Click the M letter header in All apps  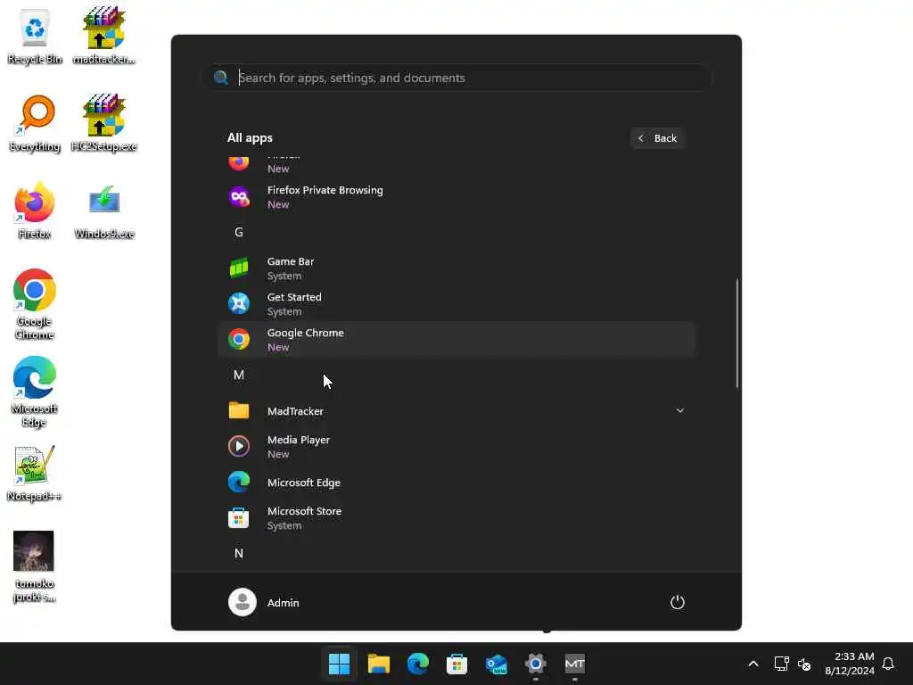click(239, 376)
